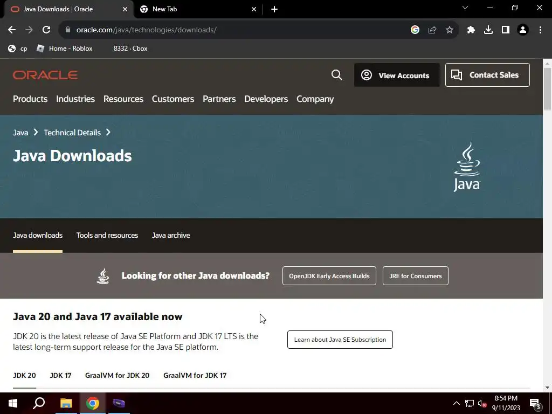Share this page icon
Screen dimensions: 552x414
432,30
